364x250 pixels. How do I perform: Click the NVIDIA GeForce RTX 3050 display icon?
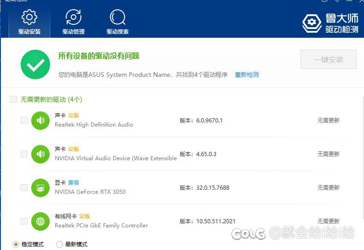point(40,188)
